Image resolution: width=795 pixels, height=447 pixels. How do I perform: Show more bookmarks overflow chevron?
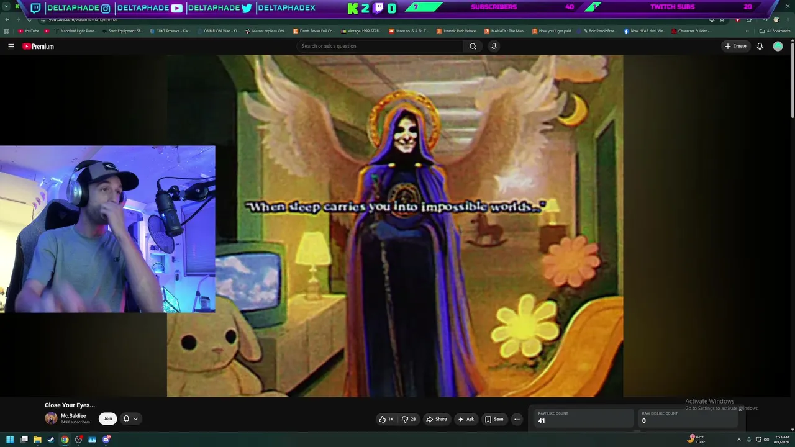tap(747, 31)
